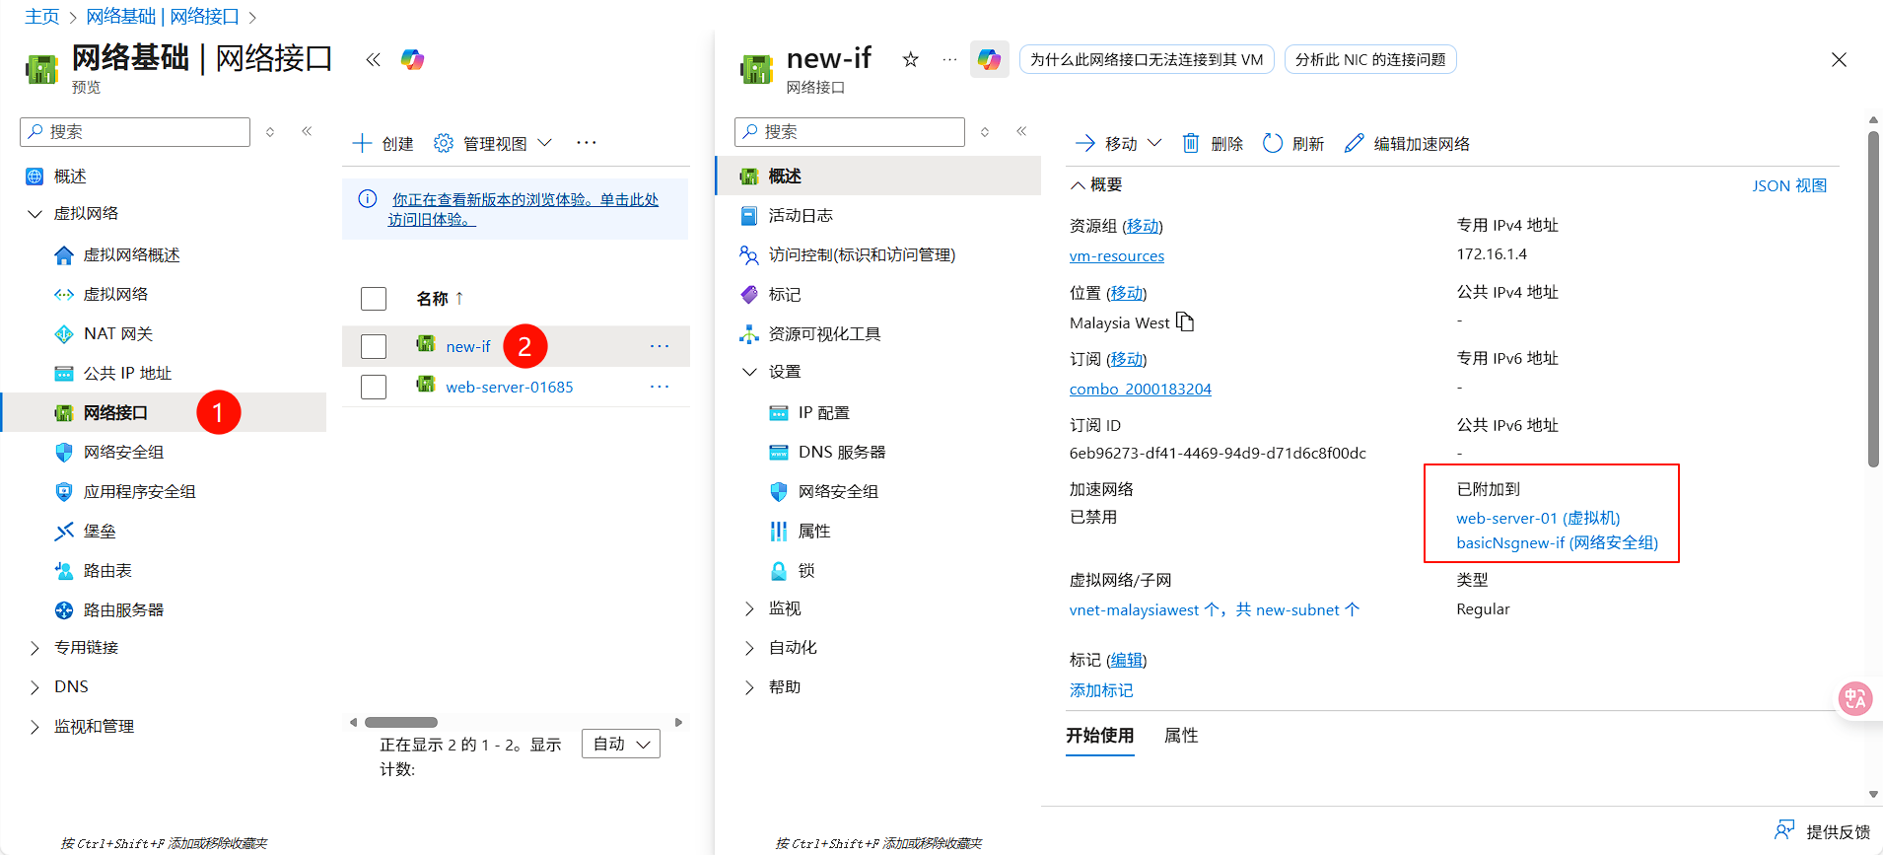Expand the 帮助 section
Viewport: 1883px width, 855px height.
coord(749,687)
